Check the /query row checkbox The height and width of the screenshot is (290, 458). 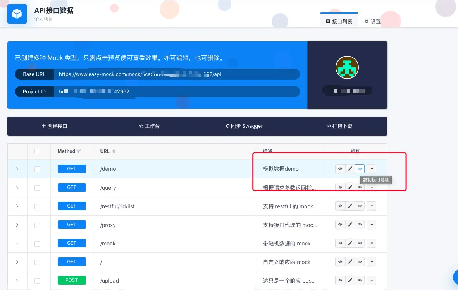(x=37, y=188)
